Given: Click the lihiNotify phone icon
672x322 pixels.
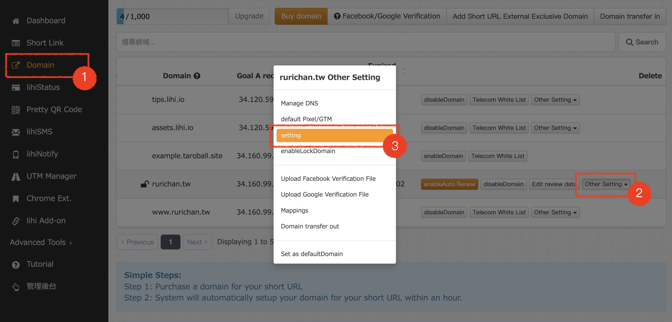Looking at the screenshot, I should click(x=16, y=154).
